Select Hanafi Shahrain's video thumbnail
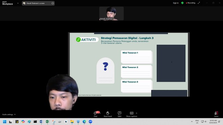Screen dimensions: 223x125 [111, 14]
